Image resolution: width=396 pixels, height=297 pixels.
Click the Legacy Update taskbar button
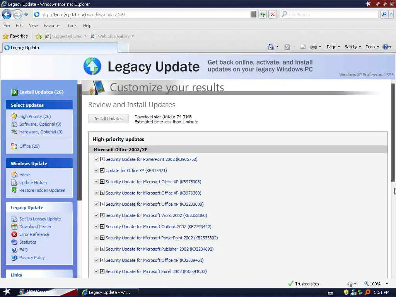point(107,292)
